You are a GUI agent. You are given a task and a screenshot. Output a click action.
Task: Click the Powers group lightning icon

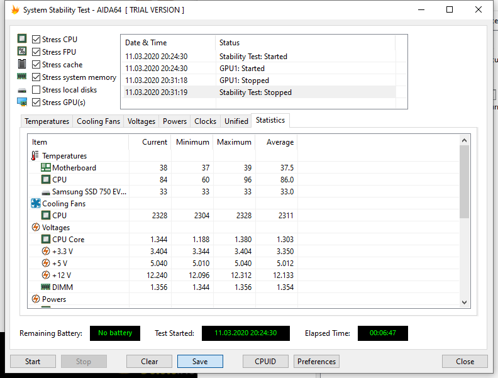point(36,299)
